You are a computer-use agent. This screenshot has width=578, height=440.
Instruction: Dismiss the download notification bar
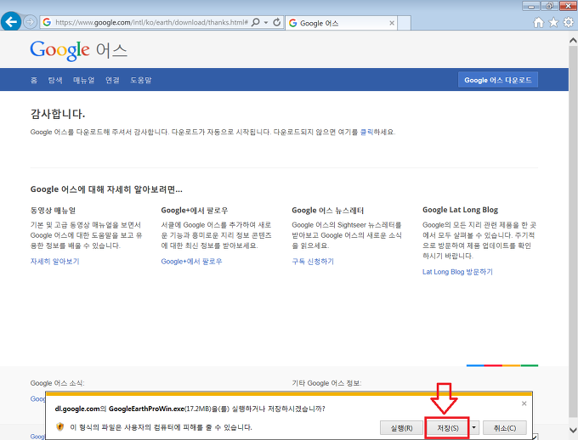(x=524, y=403)
